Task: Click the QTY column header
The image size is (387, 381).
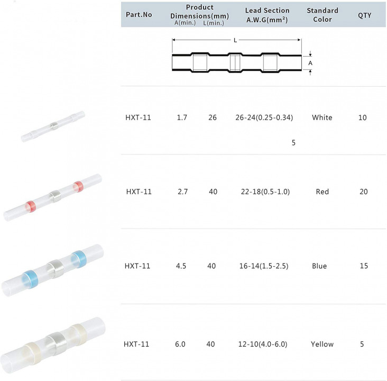Action: coord(365,15)
